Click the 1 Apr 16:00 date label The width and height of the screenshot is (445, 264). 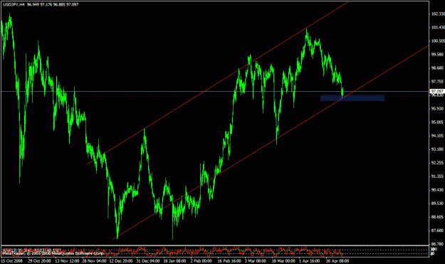click(x=309, y=261)
